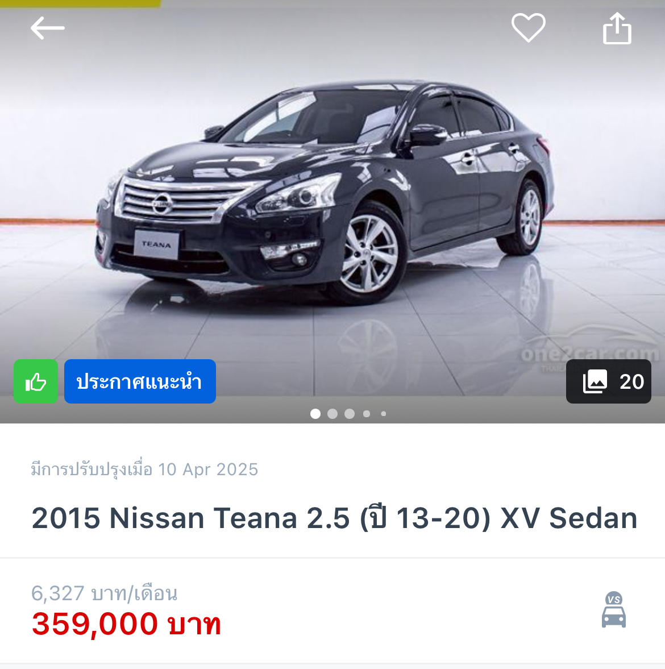Go back using the left arrow
The image size is (665, 669).
(x=47, y=28)
